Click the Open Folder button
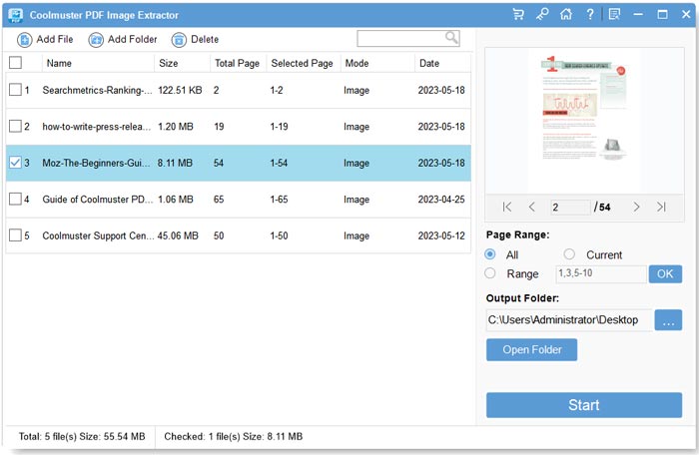Viewport: 699px width, 455px height. (x=531, y=350)
